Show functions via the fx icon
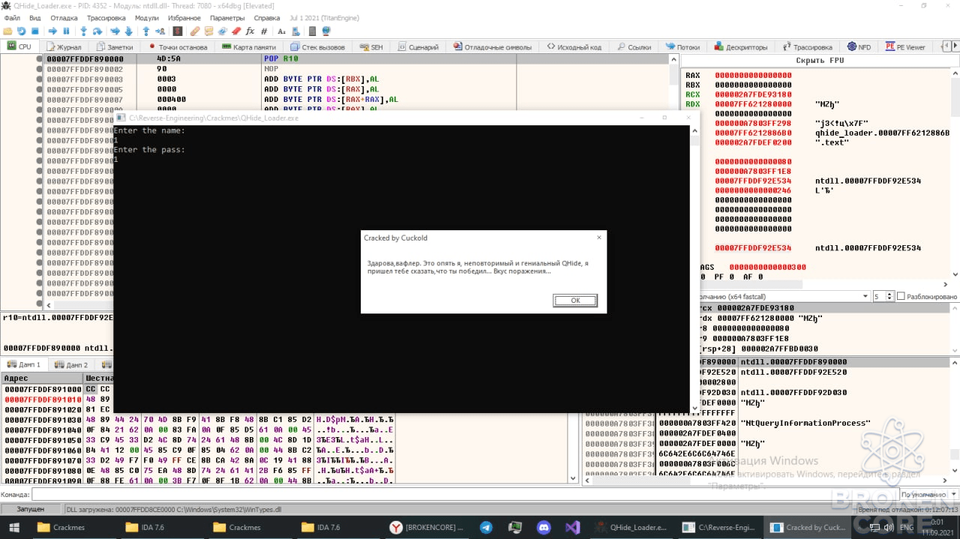The height and width of the screenshot is (539, 960). 250,31
